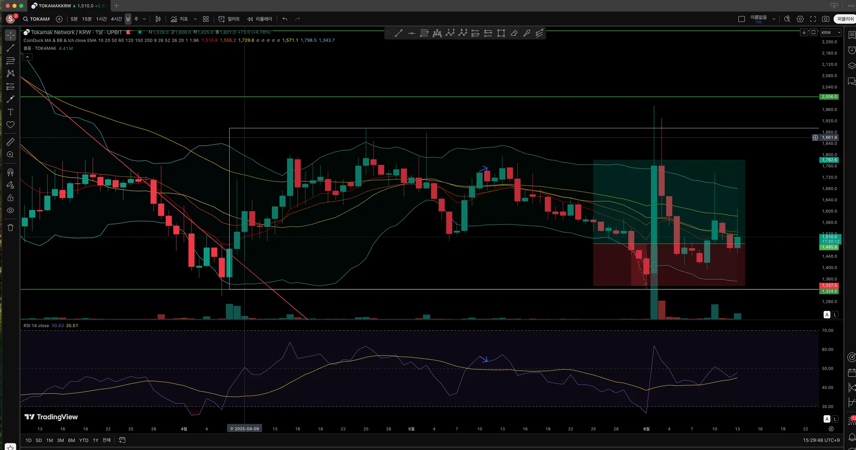Viewport: 856px width, 450px height.
Task: Enter fullscreen mode
Action: pos(813,19)
